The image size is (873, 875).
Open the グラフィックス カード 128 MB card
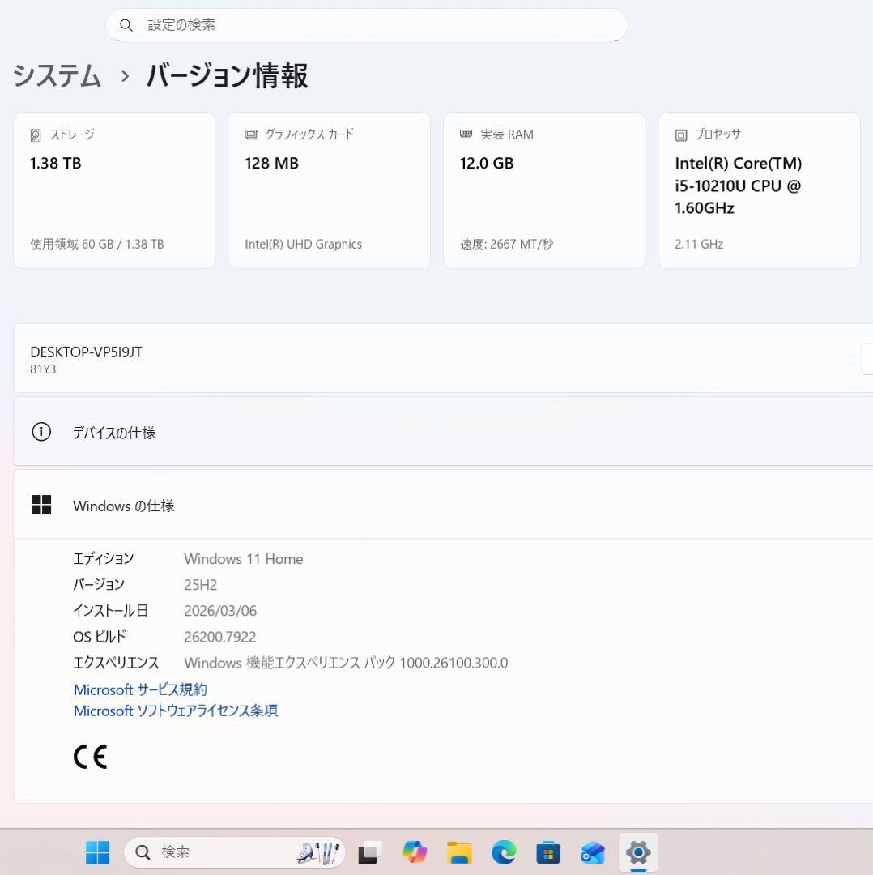pyautogui.click(x=329, y=190)
